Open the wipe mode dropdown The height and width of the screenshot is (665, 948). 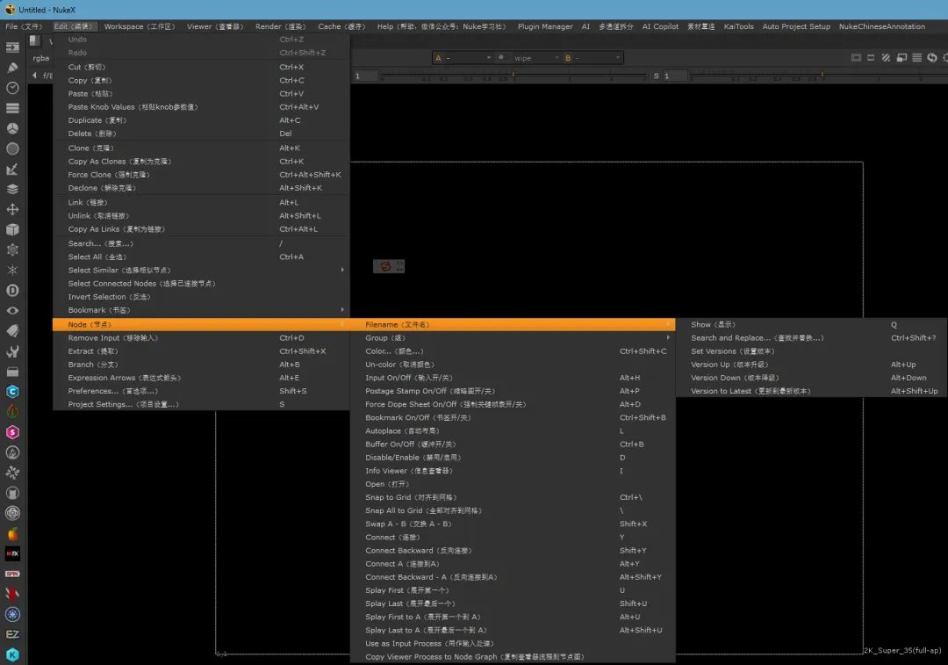535,58
